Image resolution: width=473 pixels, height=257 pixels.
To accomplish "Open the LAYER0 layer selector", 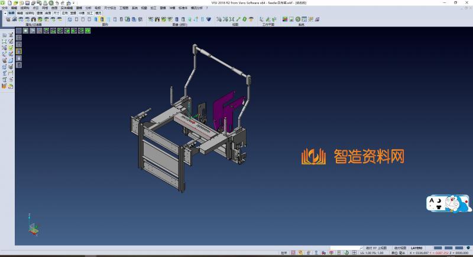I will point(417,248).
